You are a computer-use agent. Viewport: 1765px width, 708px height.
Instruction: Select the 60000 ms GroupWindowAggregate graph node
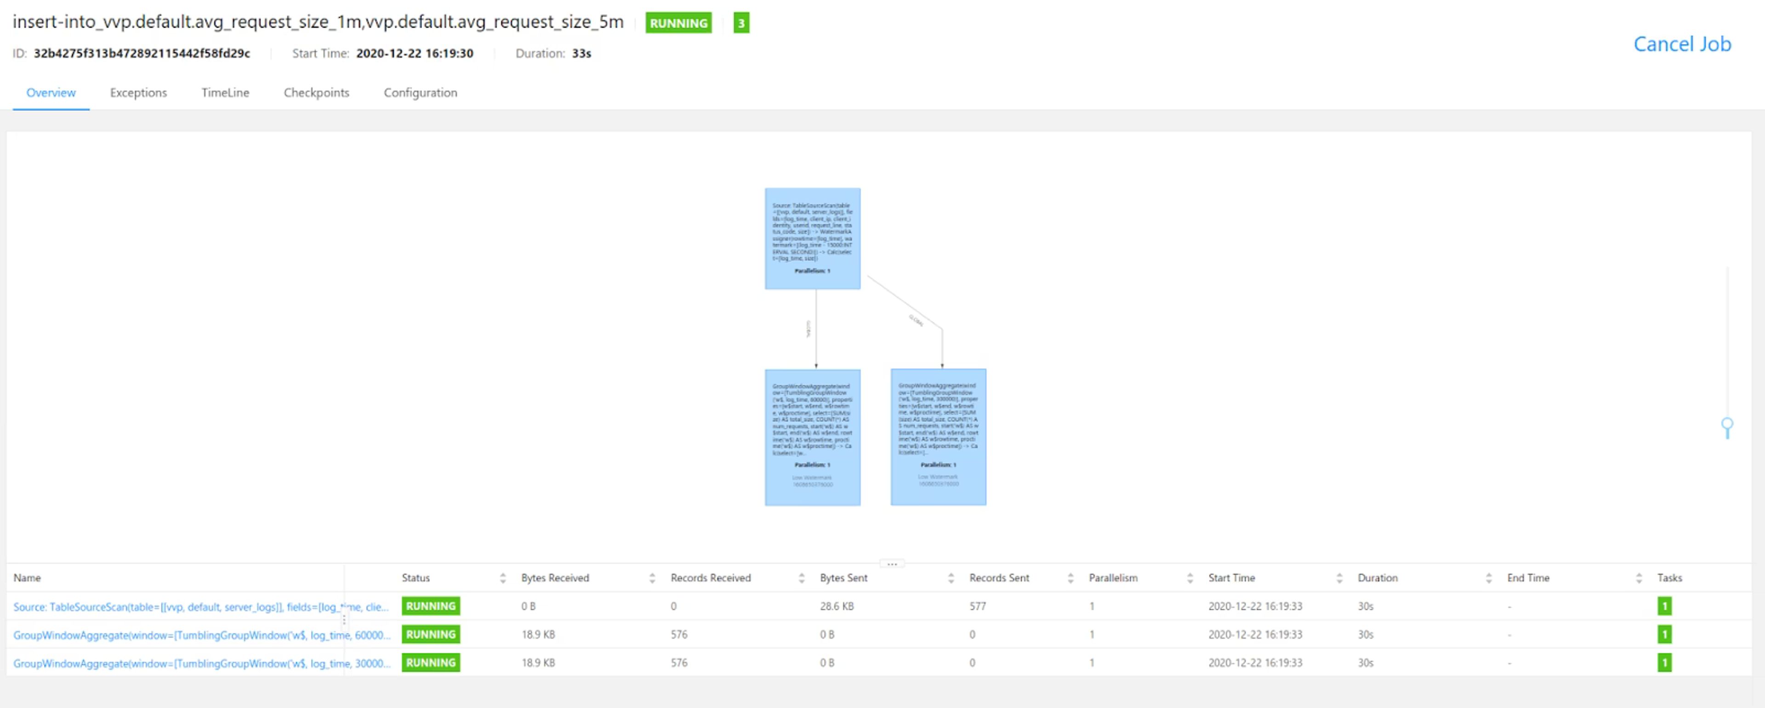813,437
